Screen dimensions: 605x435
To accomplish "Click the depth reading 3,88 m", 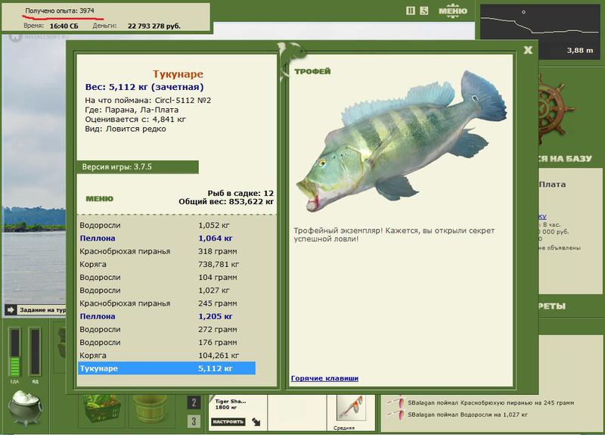I will (580, 50).
